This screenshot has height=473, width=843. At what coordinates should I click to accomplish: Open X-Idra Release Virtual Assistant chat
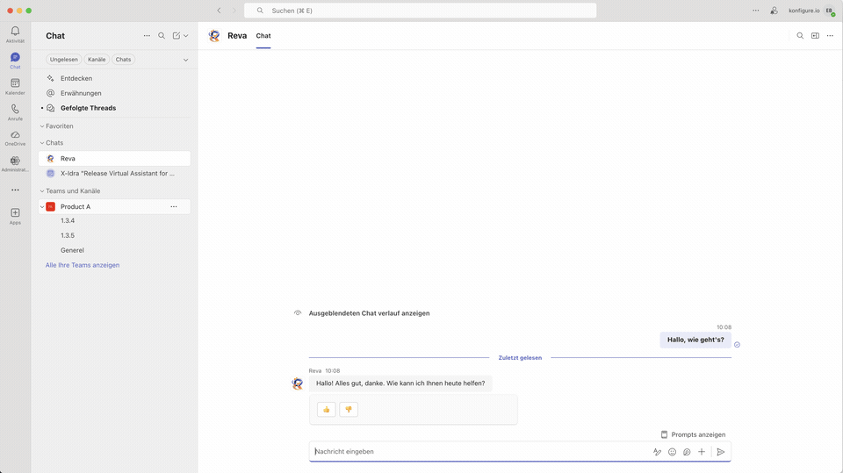click(x=114, y=174)
